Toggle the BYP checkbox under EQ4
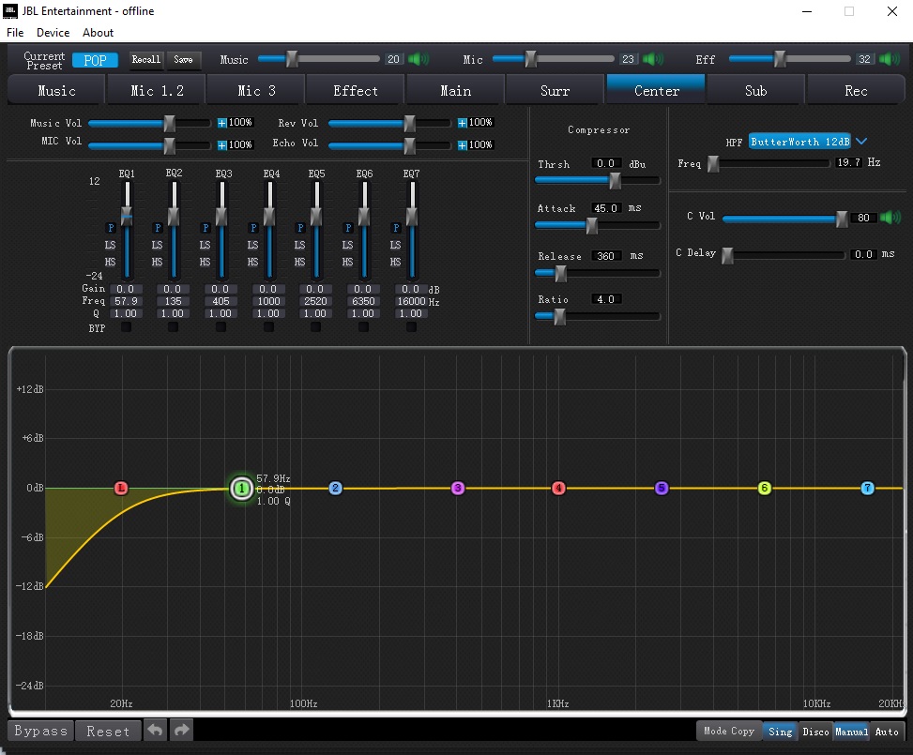 click(270, 327)
